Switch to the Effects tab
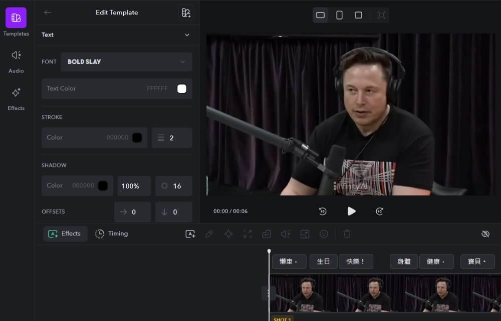501x321 pixels. click(x=65, y=233)
